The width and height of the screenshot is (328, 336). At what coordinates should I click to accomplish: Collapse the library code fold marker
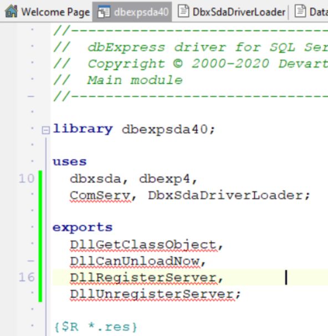[45, 130]
